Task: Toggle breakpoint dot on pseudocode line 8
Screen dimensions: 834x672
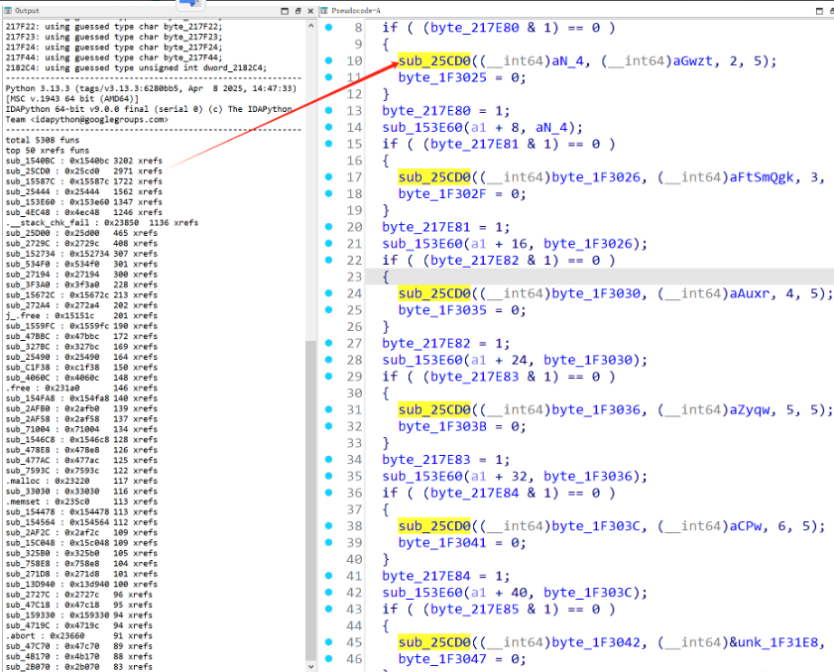Action: coord(328,27)
